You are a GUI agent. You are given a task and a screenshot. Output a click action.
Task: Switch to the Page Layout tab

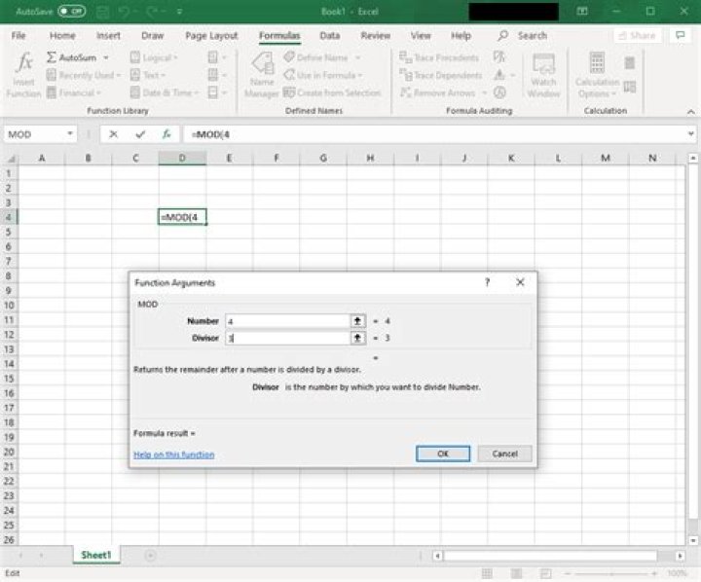211,35
